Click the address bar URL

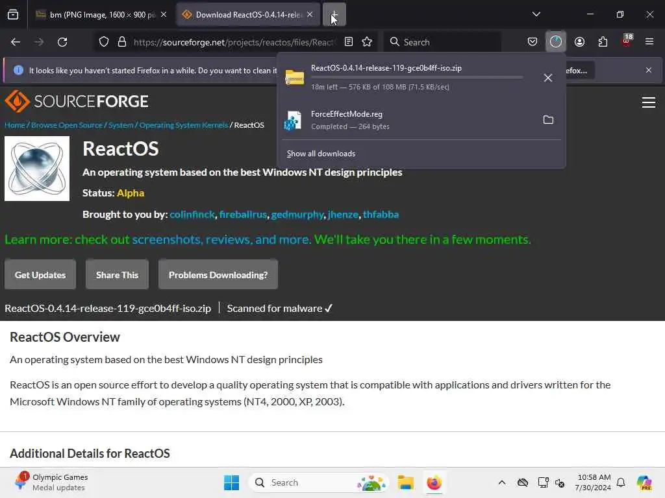pyautogui.click(x=233, y=42)
